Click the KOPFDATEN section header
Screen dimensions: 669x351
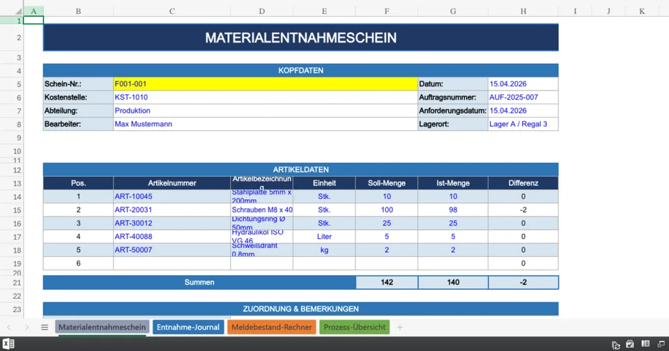(301, 70)
